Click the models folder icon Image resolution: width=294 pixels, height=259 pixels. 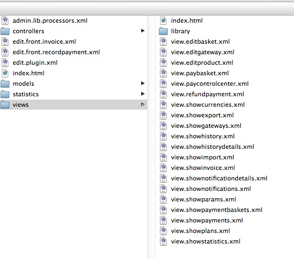click(5, 84)
